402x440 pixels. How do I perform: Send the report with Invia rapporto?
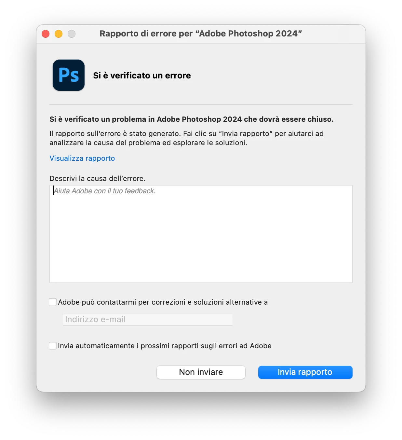click(305, 372)
